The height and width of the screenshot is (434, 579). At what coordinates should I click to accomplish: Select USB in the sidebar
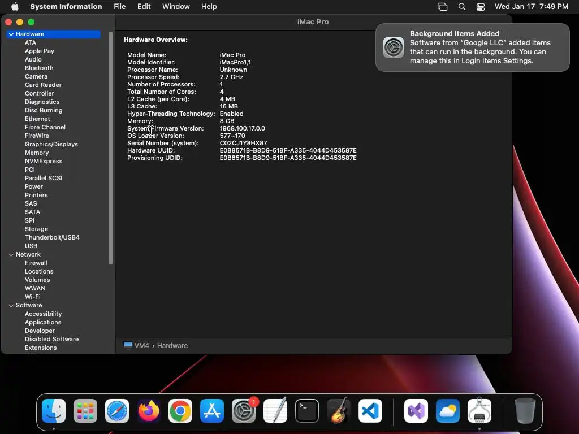click(x=31, y=246)
